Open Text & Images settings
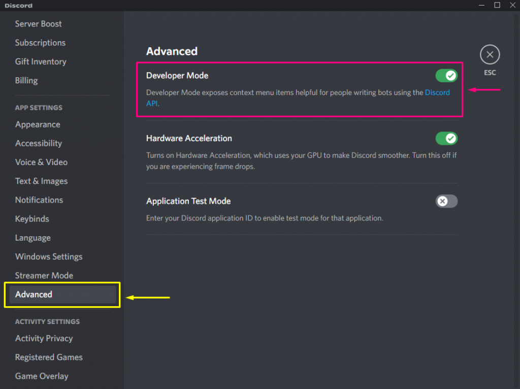Image resolution: width=520 pixels, height=389 pixels. click(x=41, y=181)
